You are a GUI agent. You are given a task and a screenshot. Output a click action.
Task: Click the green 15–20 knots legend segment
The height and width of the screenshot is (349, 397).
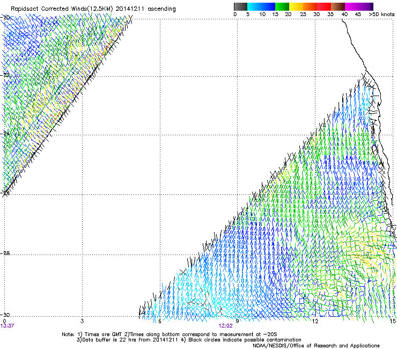point(282,6)
